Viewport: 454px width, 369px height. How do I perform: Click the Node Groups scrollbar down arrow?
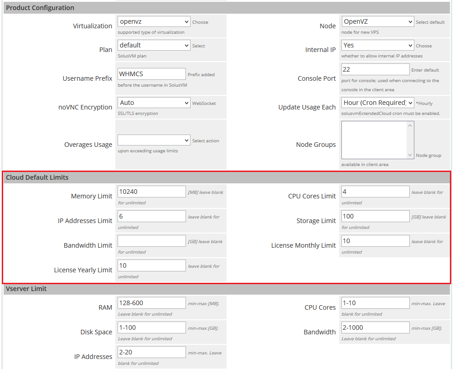pos(410,155)
